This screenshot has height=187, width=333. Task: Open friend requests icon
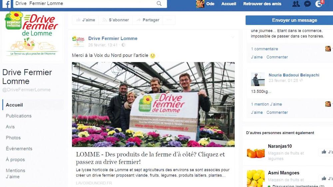point(296,4)
